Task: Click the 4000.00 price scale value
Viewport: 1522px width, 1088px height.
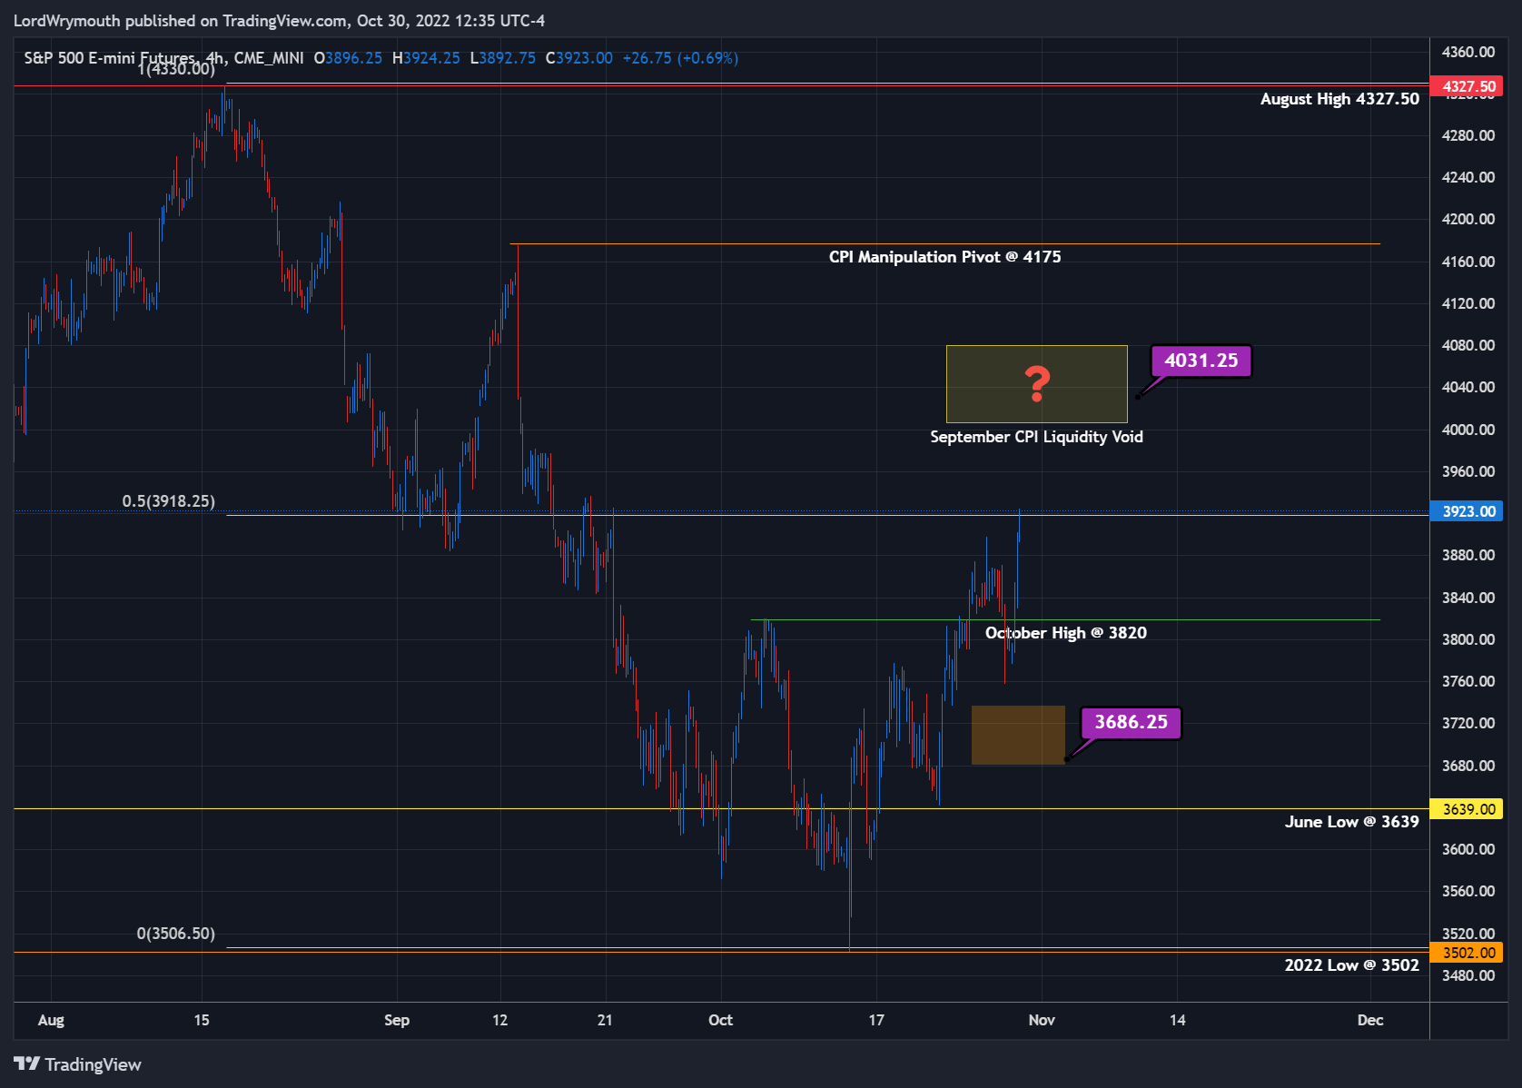Action: tap(1468, 430)
